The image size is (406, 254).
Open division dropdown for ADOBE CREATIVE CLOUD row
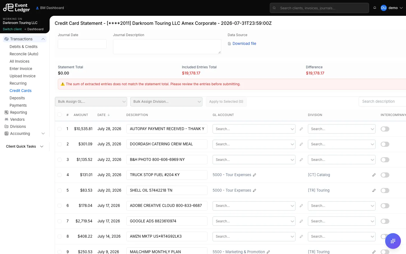pyautogui.click(x=341, y=206)
